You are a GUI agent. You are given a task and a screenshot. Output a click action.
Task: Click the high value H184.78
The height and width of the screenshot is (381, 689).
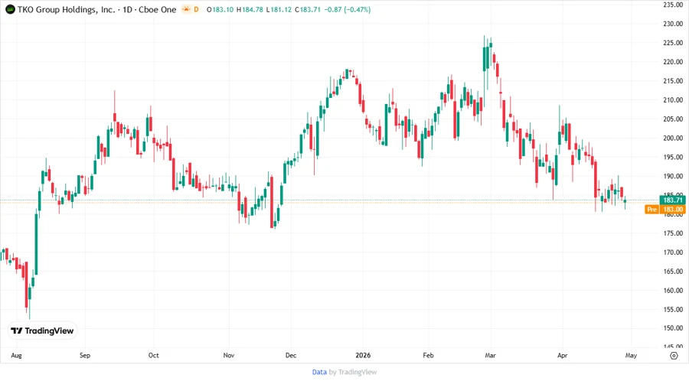[x=250, y=9]
